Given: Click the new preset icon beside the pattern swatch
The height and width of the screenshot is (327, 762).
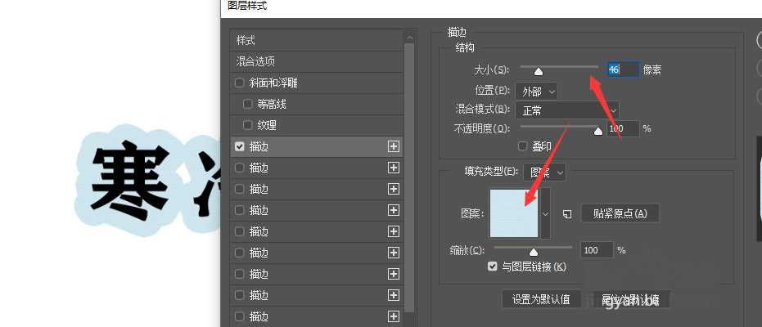Looking at the screenshot, I should (566, 213).
